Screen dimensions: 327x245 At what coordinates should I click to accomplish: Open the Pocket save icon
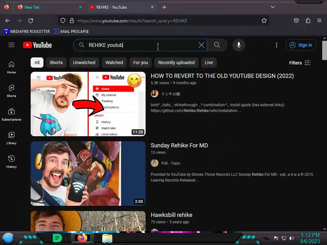click(x=296, y=20)
